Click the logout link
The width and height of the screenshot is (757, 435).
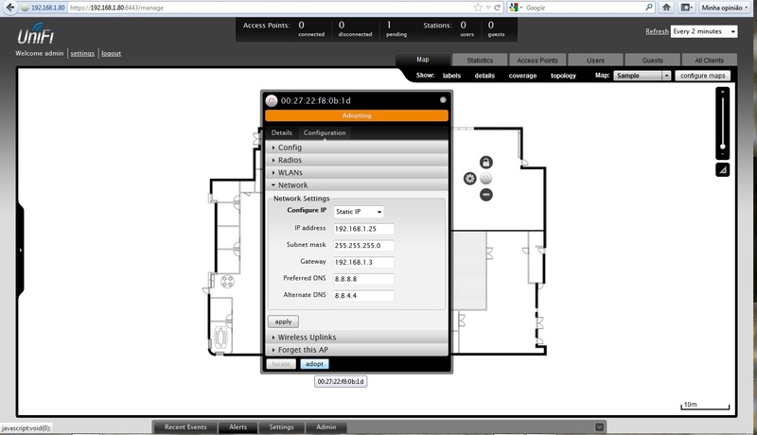coord(111,54)
